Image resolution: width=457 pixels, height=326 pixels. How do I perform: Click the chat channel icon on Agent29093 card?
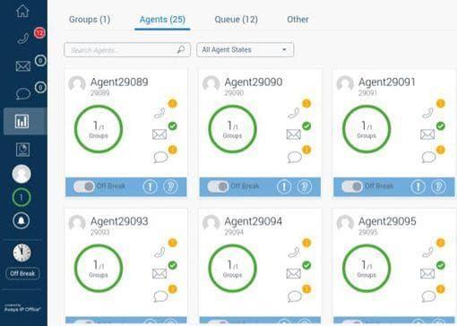tap(160, 296)
